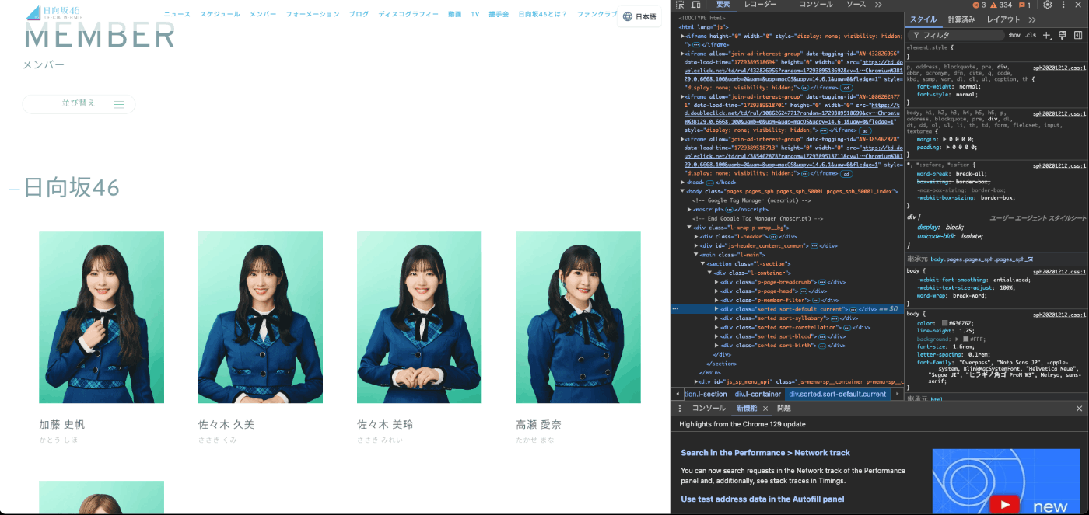Close the DevTools panel
Image resolution: width=1089 pixels, height=515 pixels.
tap(1079, 5)
